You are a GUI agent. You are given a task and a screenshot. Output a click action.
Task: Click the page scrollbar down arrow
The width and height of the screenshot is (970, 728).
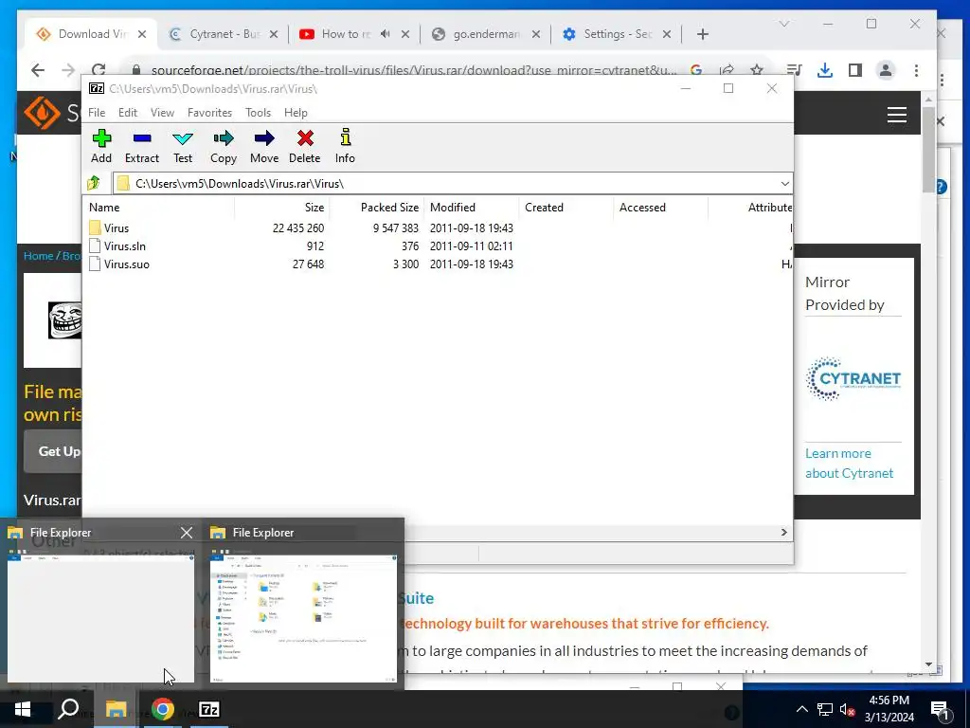pos(928,664)
